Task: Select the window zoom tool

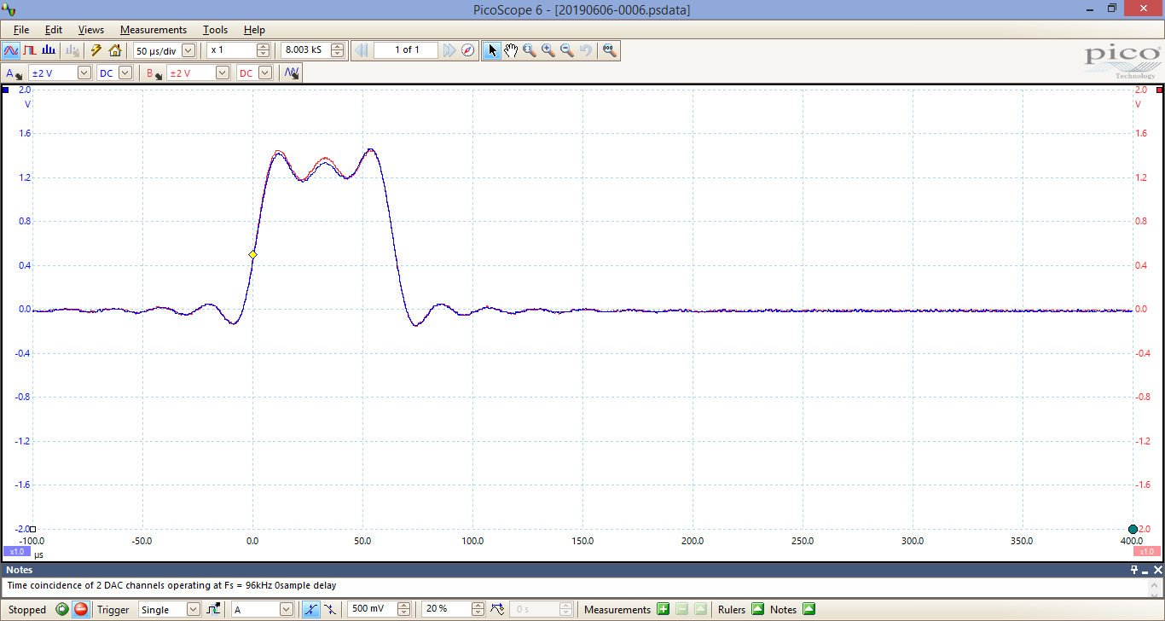Action: [530, 50]
